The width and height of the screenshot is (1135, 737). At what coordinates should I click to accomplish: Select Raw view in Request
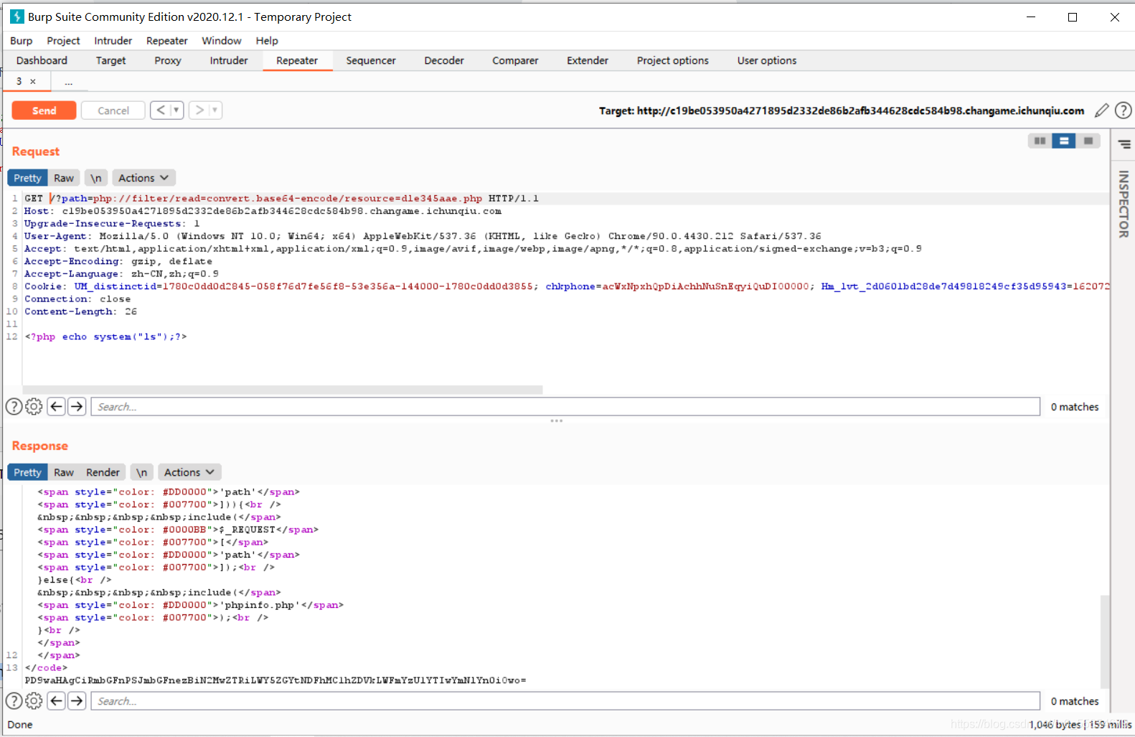(64, 178)
